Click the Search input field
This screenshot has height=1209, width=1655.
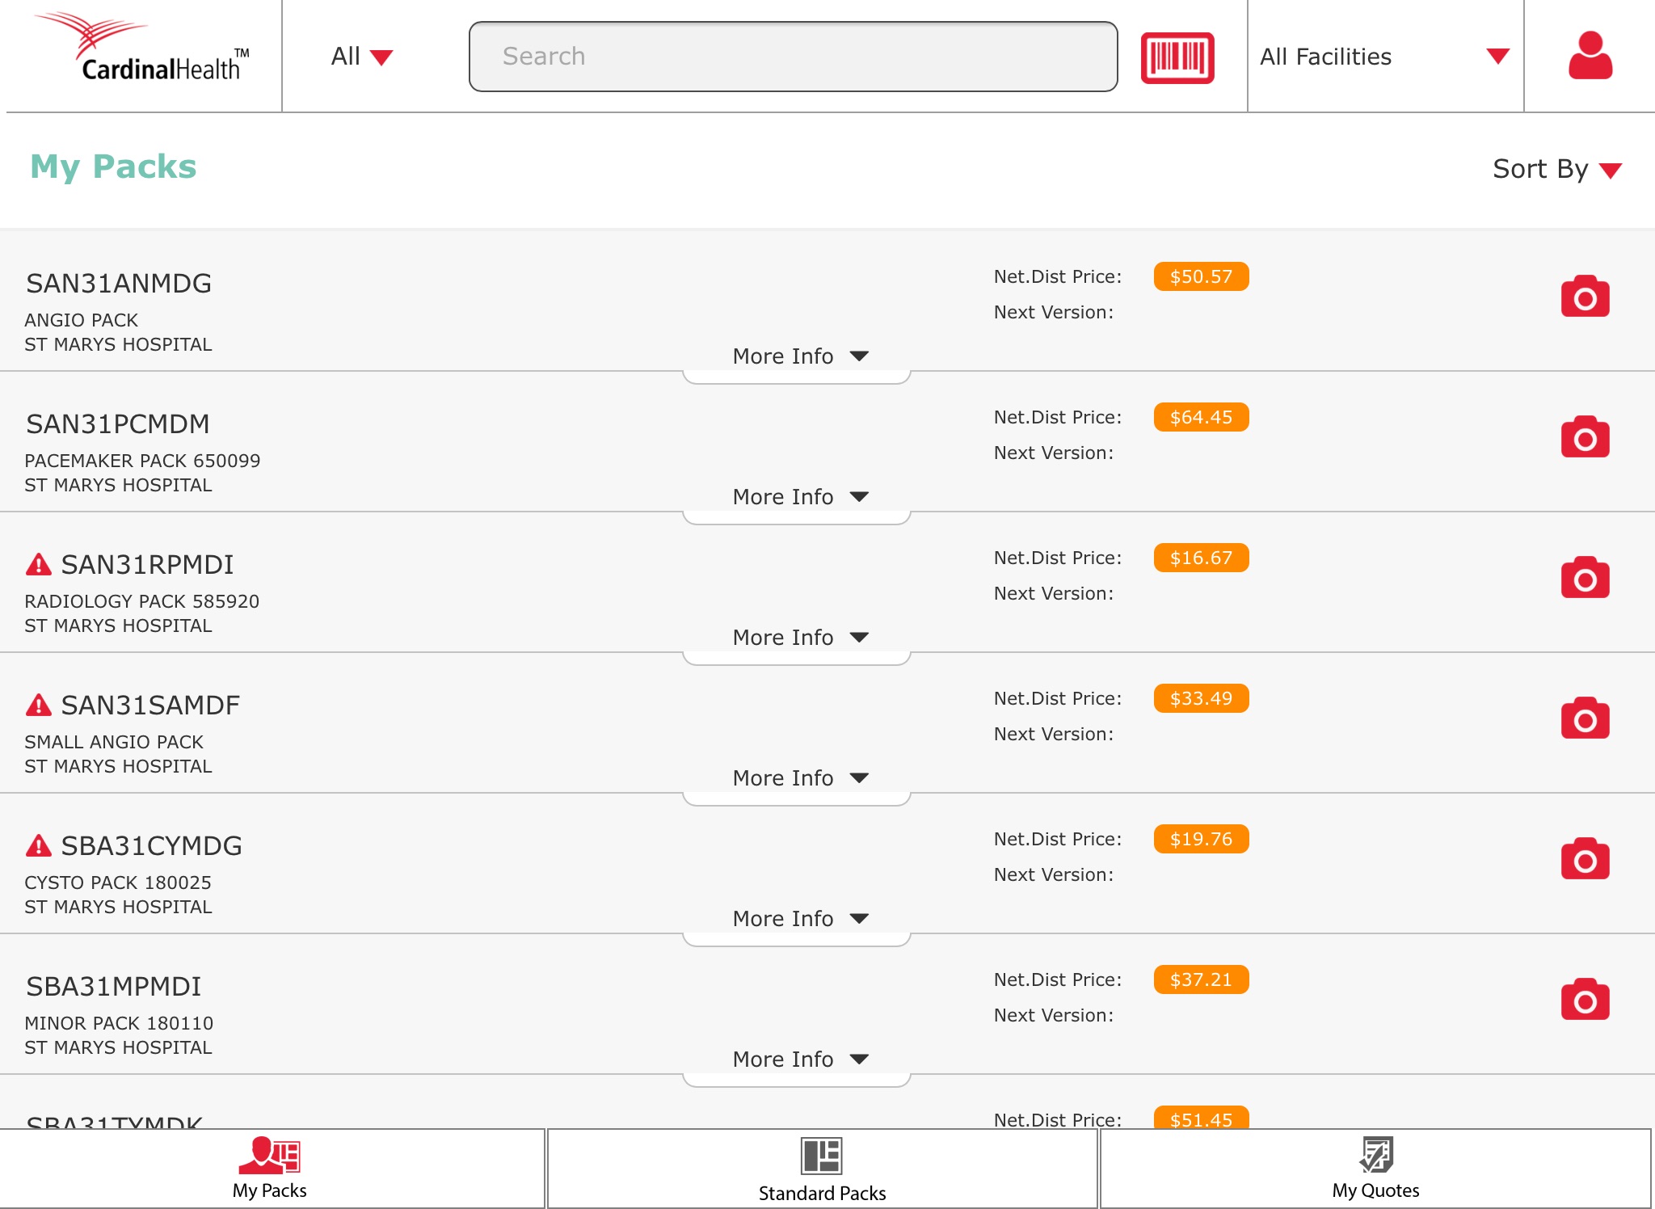click(793, 57)
